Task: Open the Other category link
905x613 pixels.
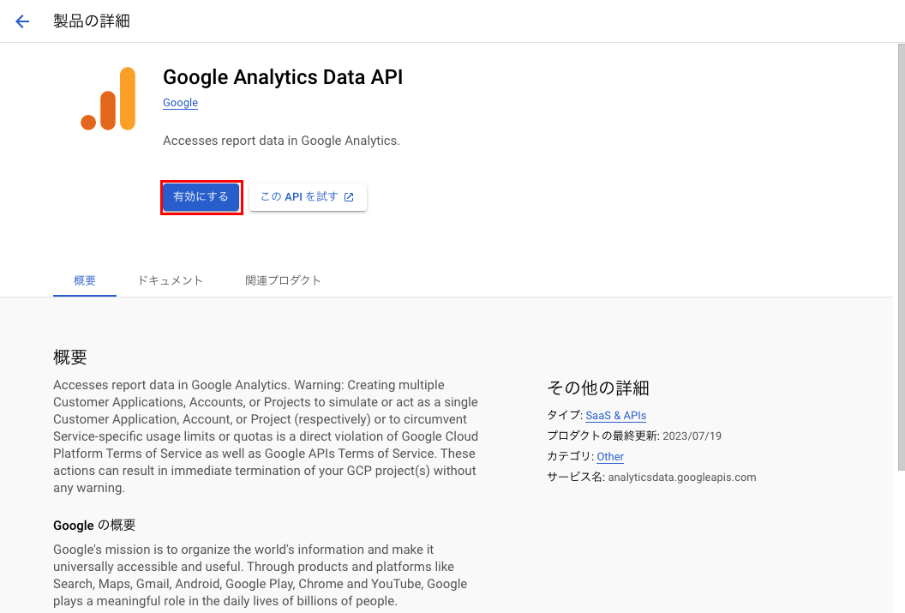Action: pos(610,457)
